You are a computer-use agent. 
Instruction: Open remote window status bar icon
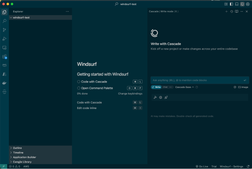(x=3, y=166)
